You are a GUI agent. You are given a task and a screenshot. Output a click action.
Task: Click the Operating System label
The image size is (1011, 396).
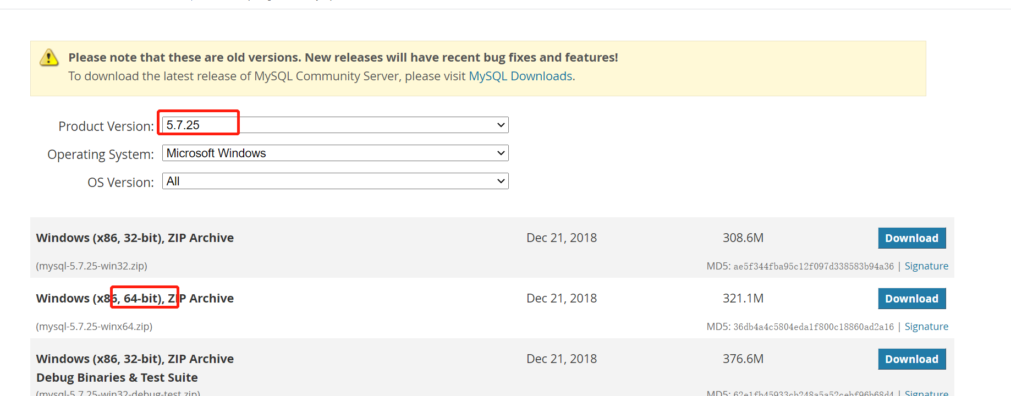click(101, 155)
